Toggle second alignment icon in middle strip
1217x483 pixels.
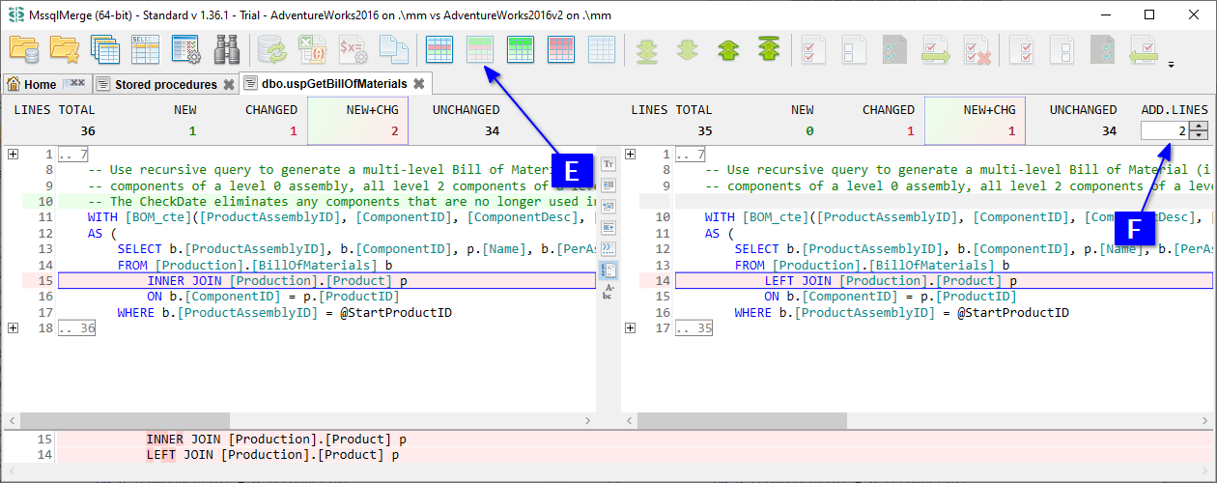tap(609, 185)
